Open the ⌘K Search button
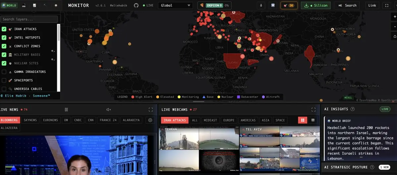397x175 pixels. [x=347, y=5]
